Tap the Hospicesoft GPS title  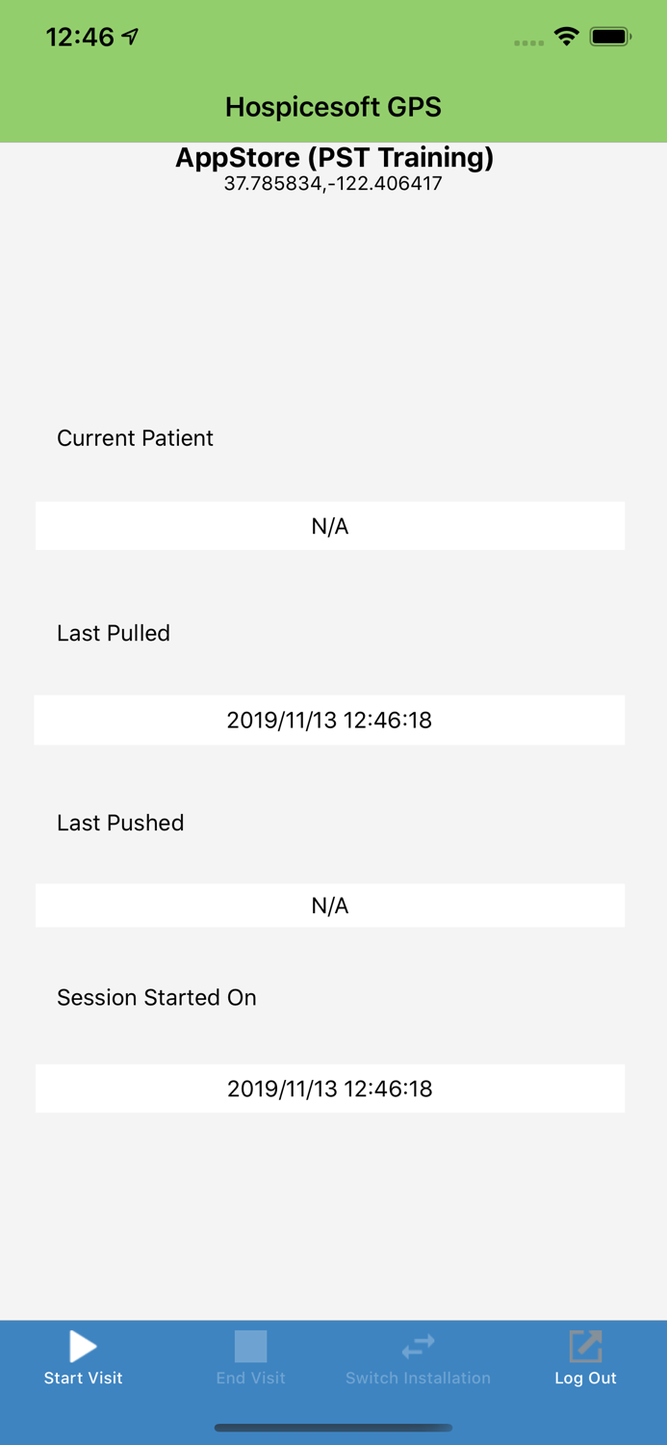point(333,107)
